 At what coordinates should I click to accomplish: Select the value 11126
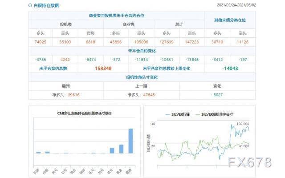tap(243, 42)
